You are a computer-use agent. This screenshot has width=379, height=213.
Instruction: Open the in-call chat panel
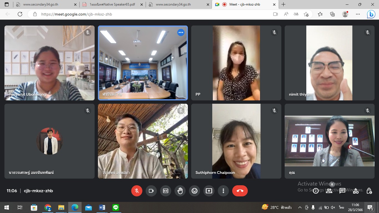tap(342, 191)
